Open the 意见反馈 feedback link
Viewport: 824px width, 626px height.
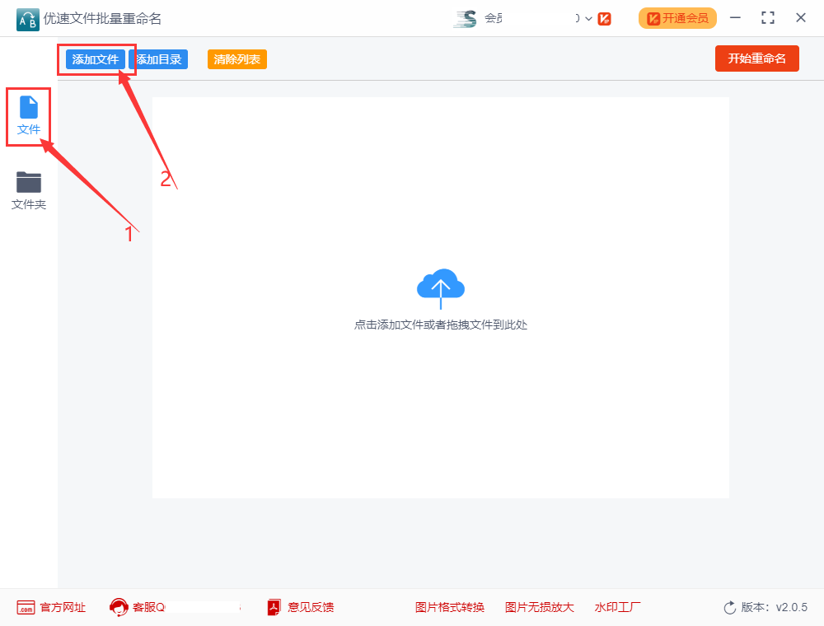coord(311,608)
